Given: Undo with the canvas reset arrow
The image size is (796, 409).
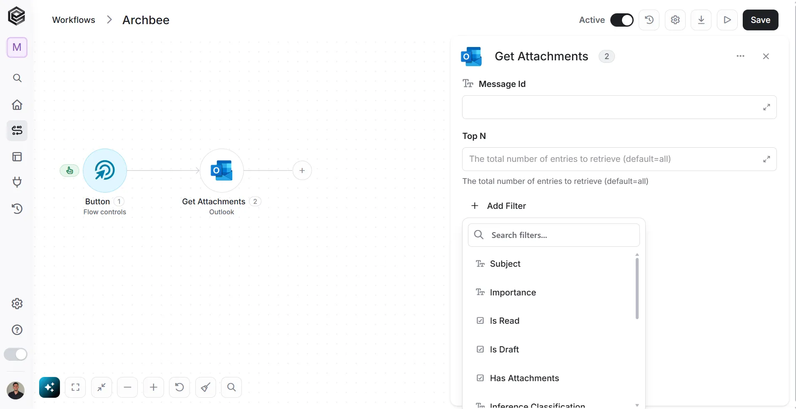Looking at the screenshot, I should [179, 387].
